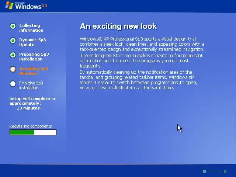Click the green bullet beside Dynamic Sp3 Update
Screen dimensions: 236x177
(x=13, y=41)
